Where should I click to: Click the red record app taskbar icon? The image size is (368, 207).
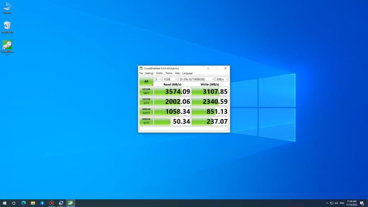pyautogui.click(x=52, y=203)
